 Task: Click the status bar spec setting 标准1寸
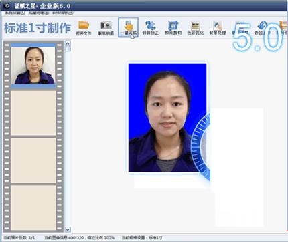[142, 238]
